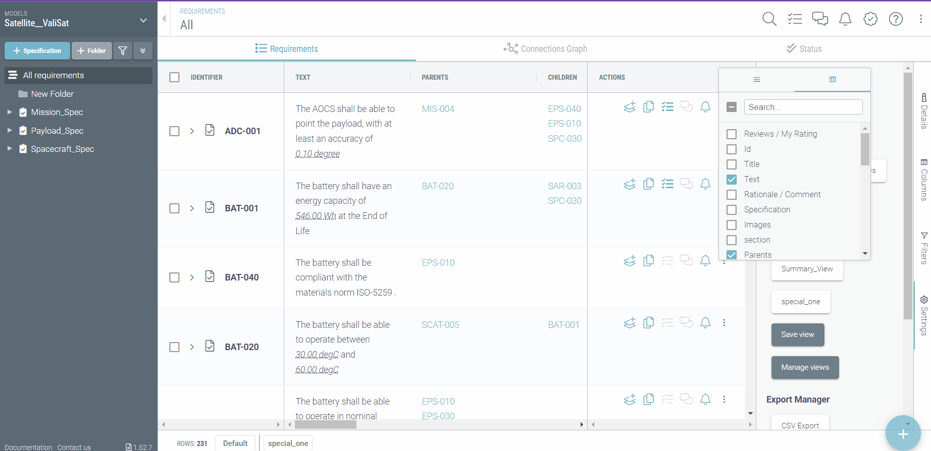Switch to column list tab in popup
Screen dimensions: 931x451
(x=833, y=80)
